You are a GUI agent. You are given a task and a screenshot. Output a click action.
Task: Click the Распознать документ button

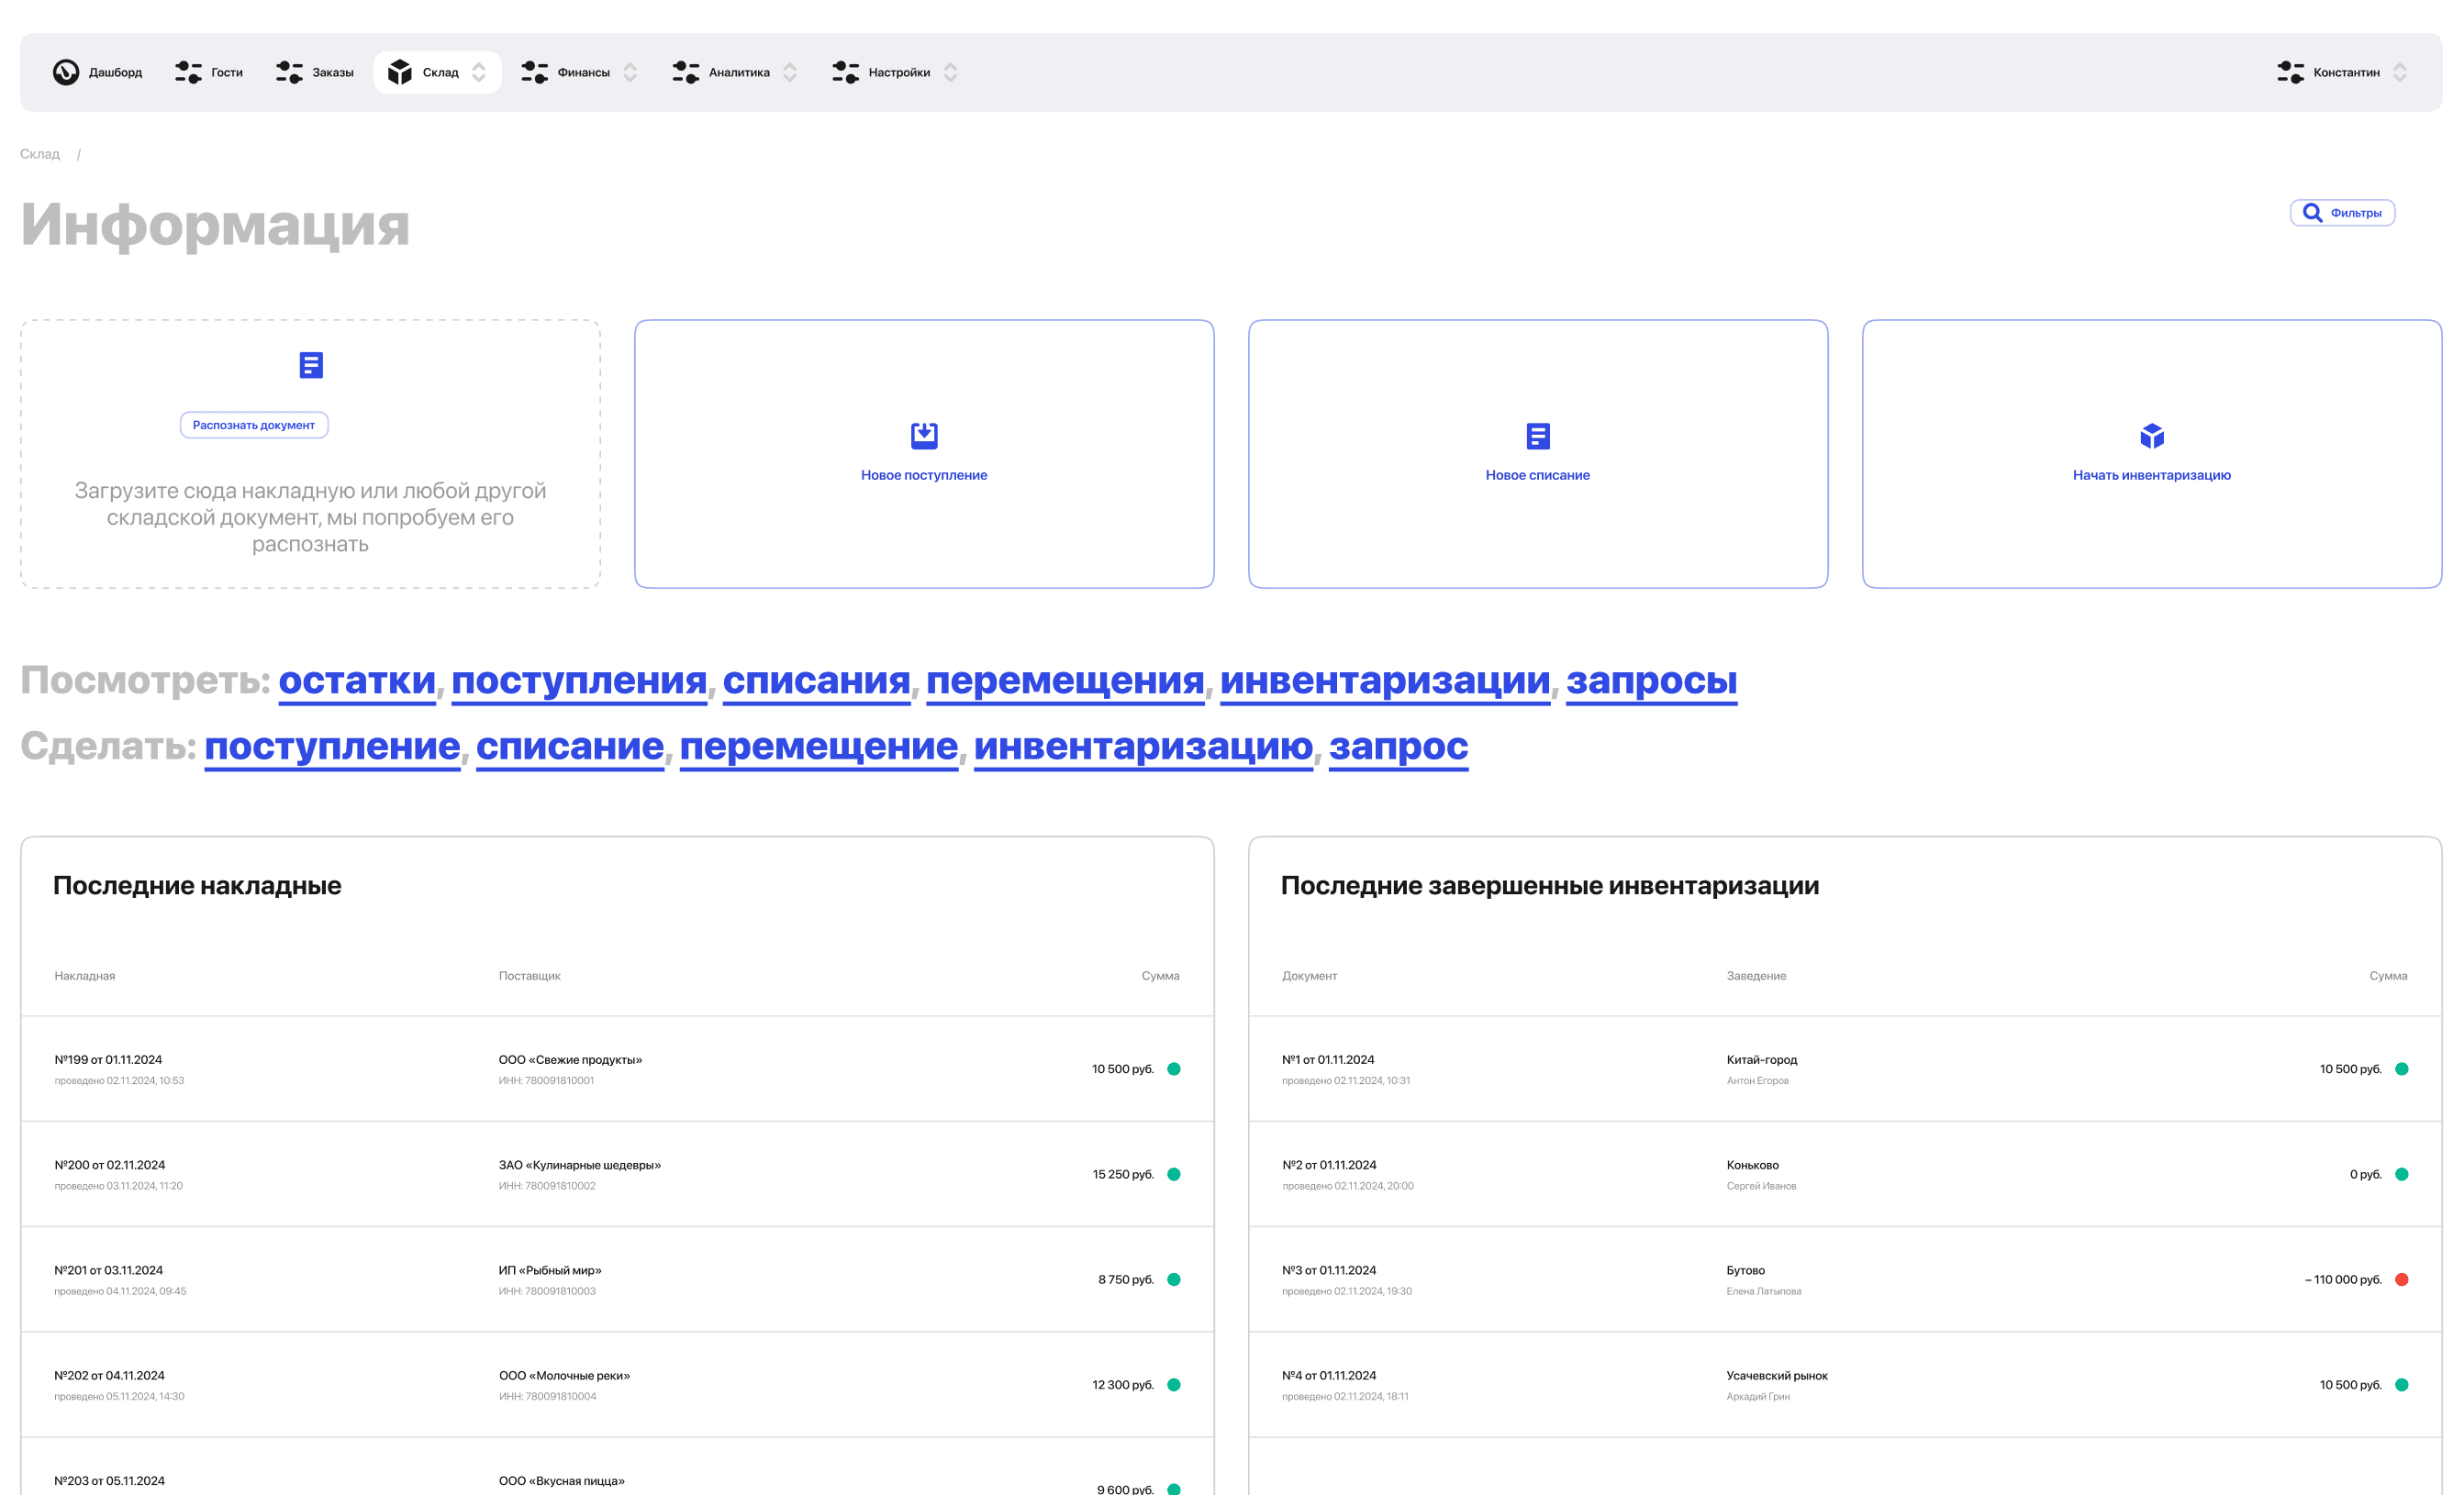(x=254, y=425)
